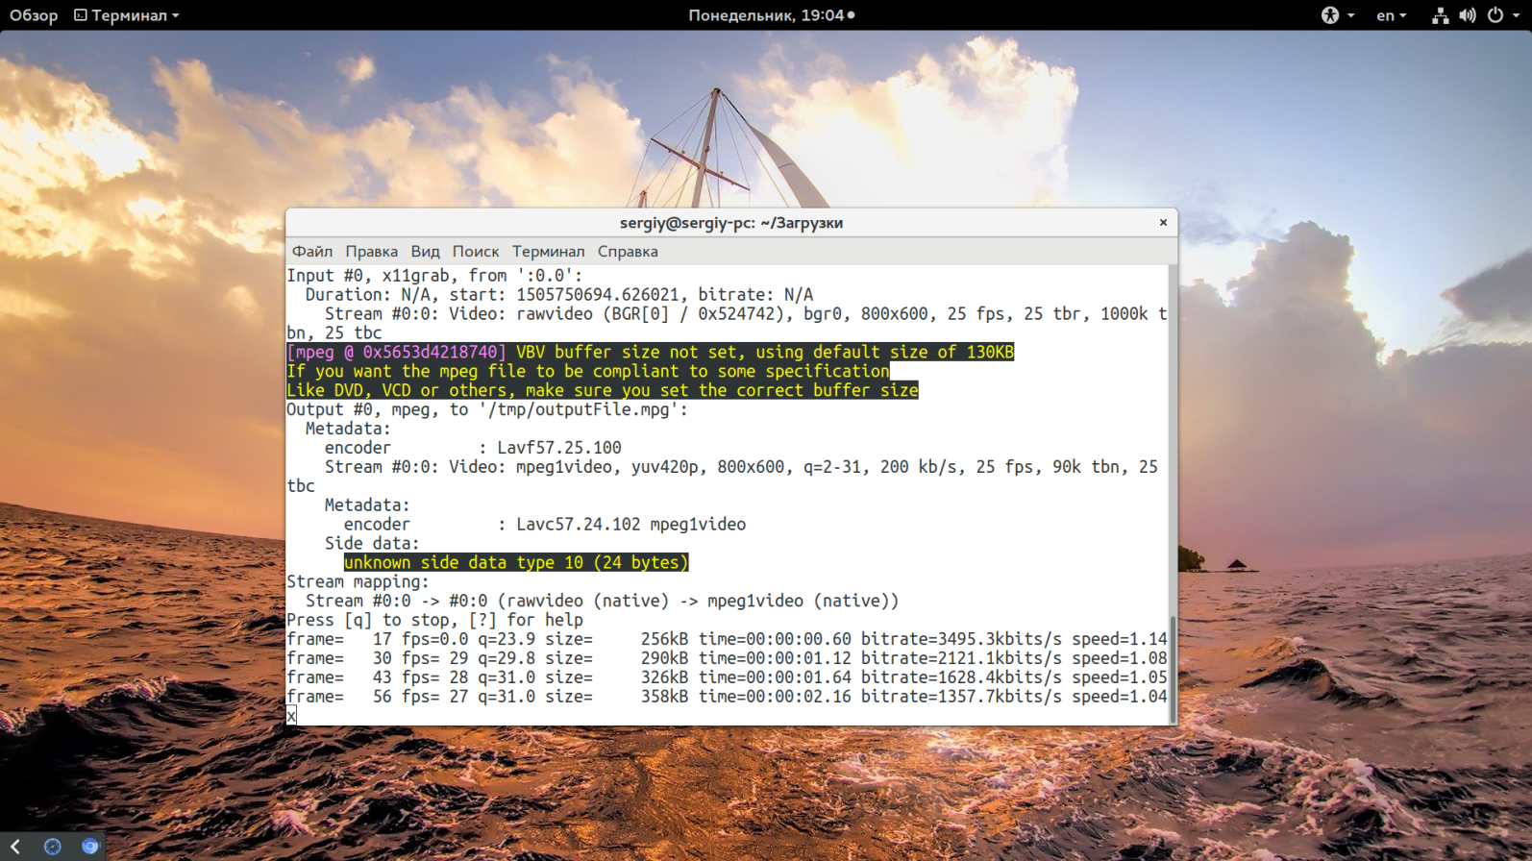This screenshot has height=861, width=1532.
Task: Close the terminal window
Action: coord(1163,222)
